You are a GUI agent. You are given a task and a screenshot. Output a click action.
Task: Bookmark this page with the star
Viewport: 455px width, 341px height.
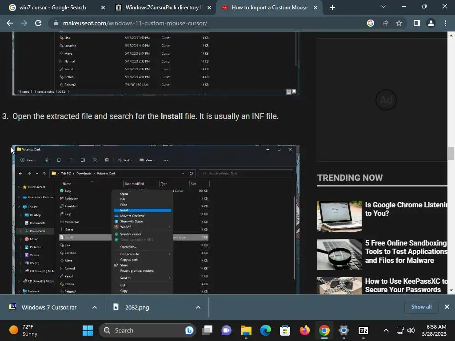(399, 23)
